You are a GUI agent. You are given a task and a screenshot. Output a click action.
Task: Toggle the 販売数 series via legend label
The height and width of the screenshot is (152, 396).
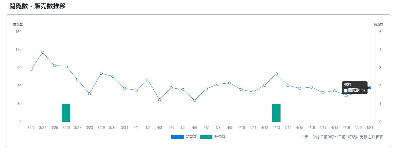220,136
